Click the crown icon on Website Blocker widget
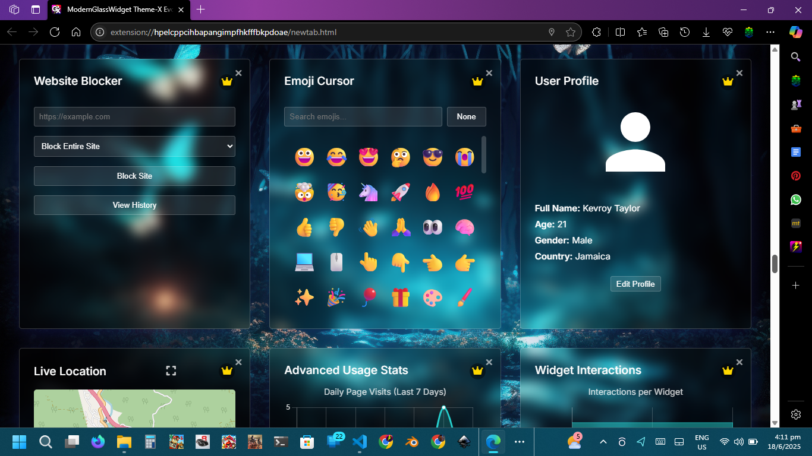The width and height of the screenshot is (812, 456). coord(226,81)
